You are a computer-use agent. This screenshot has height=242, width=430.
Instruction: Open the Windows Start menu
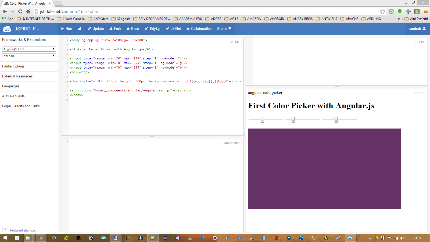tap(5, 238)
